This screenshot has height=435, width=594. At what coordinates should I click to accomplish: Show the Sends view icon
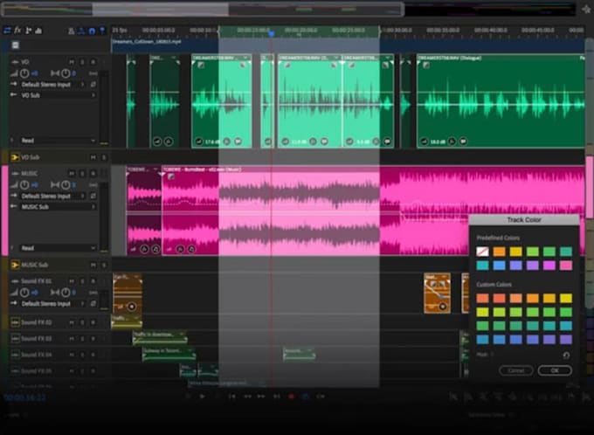coord(28,31)
